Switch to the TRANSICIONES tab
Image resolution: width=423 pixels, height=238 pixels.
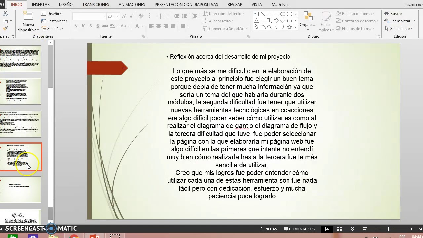(96, 4)
